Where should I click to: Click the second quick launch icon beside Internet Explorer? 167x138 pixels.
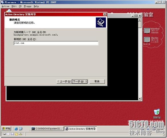21,129
